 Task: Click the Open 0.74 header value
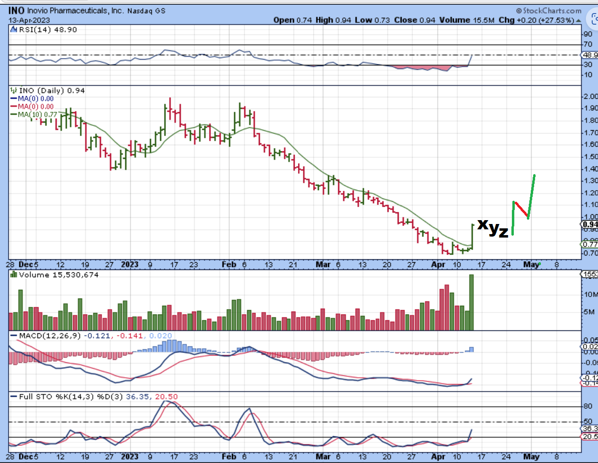click(x=293, y=20)
